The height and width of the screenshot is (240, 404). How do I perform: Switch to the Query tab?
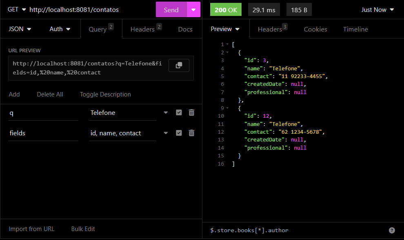(x=101, y=29)
